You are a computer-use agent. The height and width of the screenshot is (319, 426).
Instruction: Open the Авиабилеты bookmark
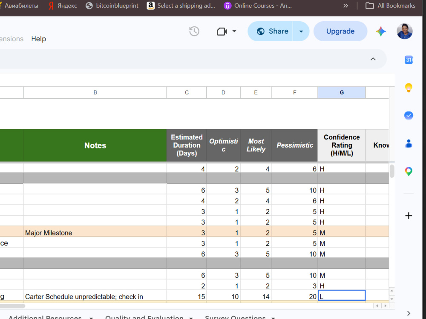tap(20, 6)
